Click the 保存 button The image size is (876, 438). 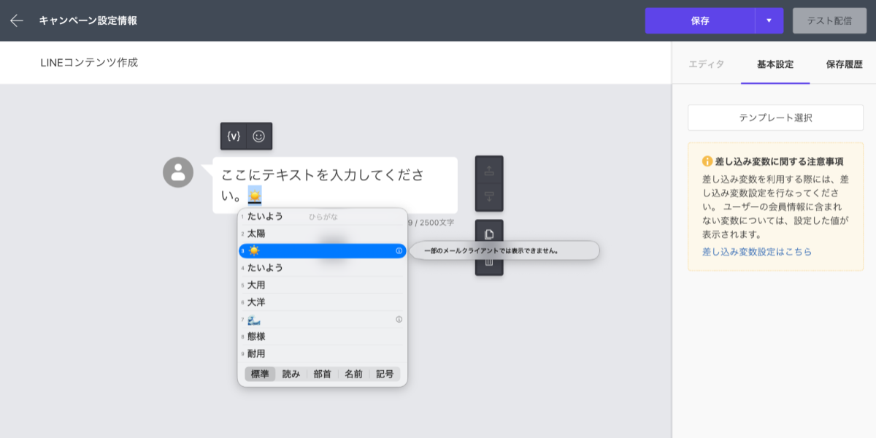700,20
